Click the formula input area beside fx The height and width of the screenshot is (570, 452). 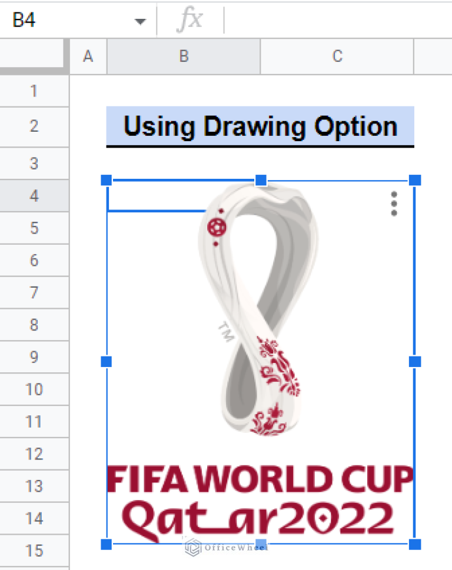point(330,20)
